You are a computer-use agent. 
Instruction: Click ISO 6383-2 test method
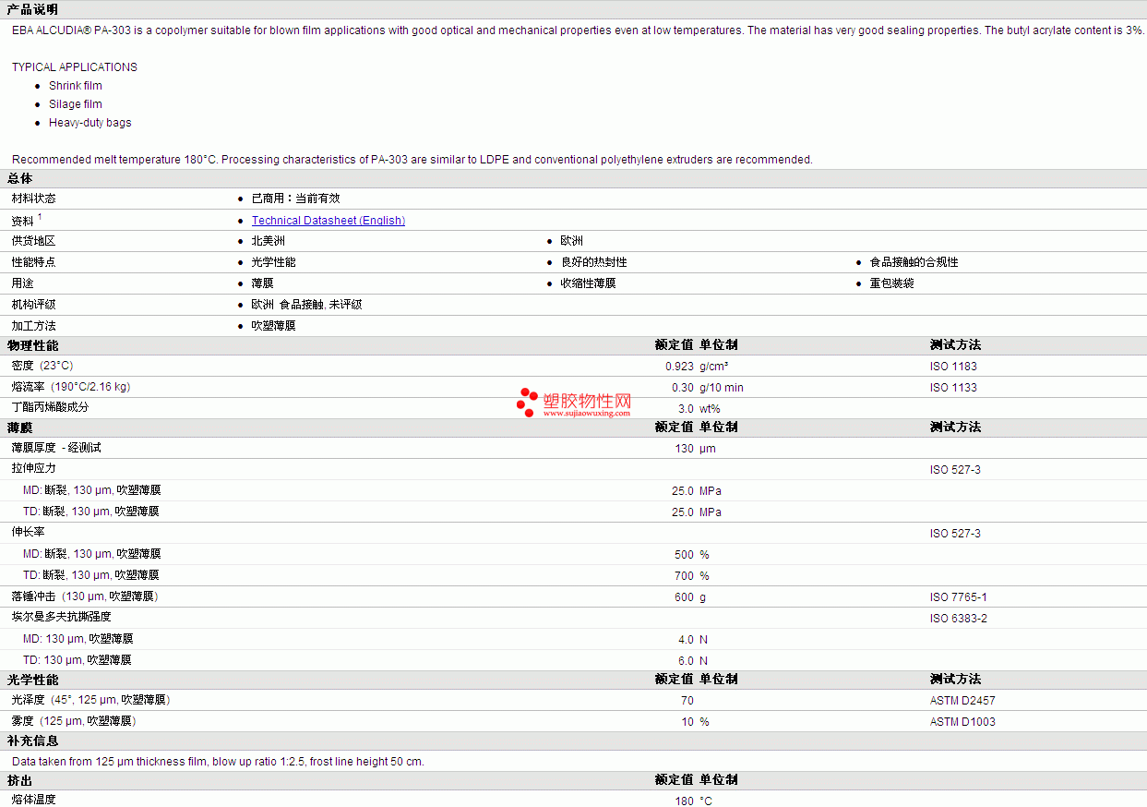coord(958,619)
